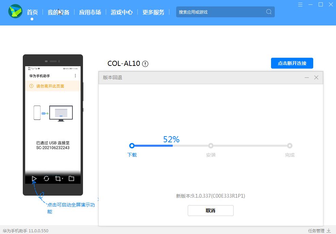This screenshot has width=336, height=234.
Task: Click the info icon beside COL-AL10
Action: (x=145, y=64)
